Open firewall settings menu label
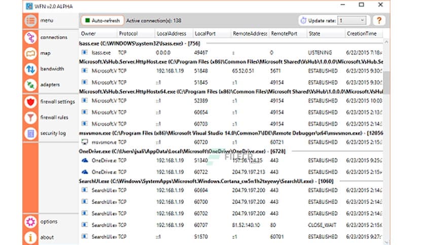The width and height of the screenshot is (424, 245). pos(58,102)
